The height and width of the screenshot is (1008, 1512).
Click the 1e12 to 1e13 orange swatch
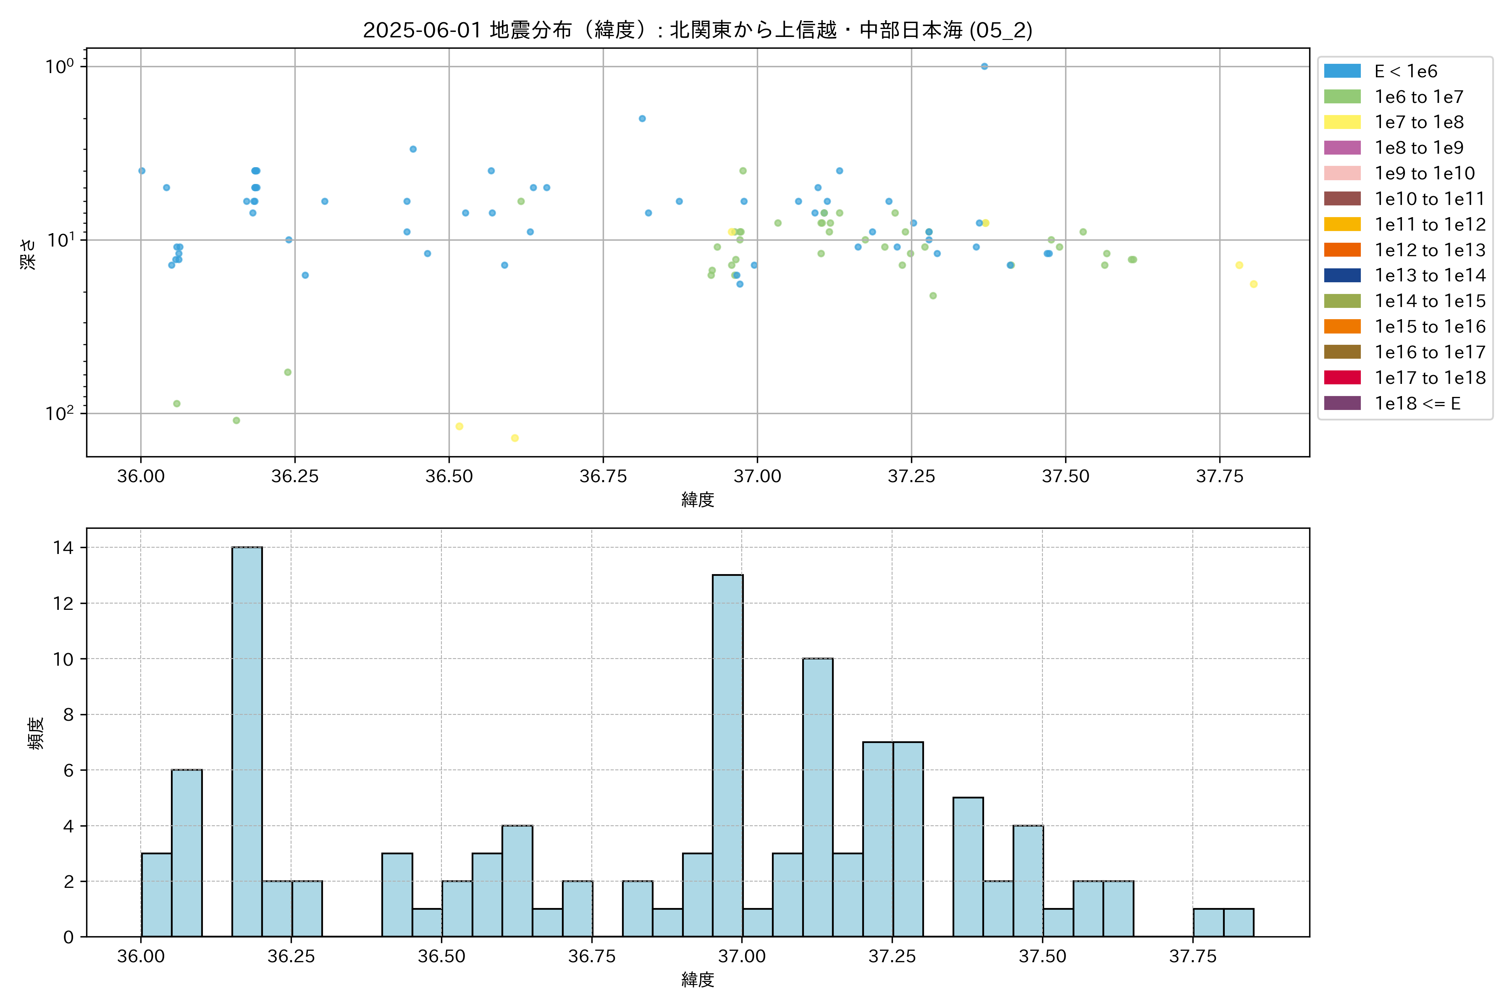click(x=1341, y=250)
